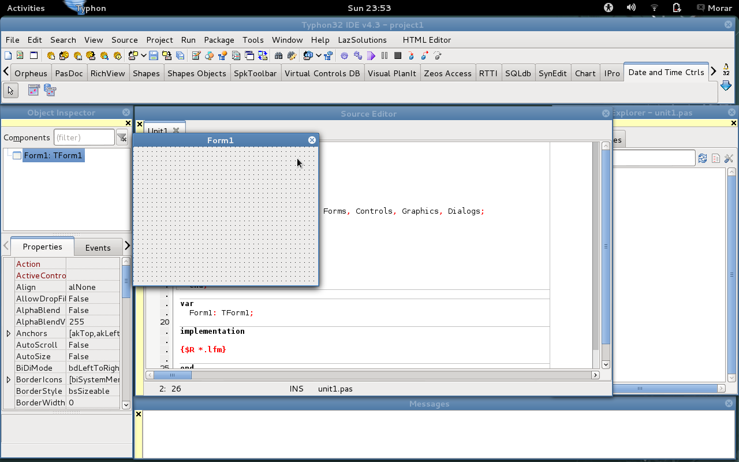Open the dropdown arrow beside the cube icon
739x462 pixels.
click(x=318, y=56)
